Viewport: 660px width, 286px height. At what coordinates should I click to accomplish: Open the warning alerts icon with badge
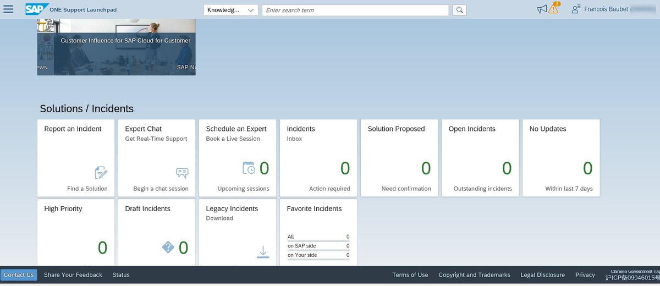[554, 8]
